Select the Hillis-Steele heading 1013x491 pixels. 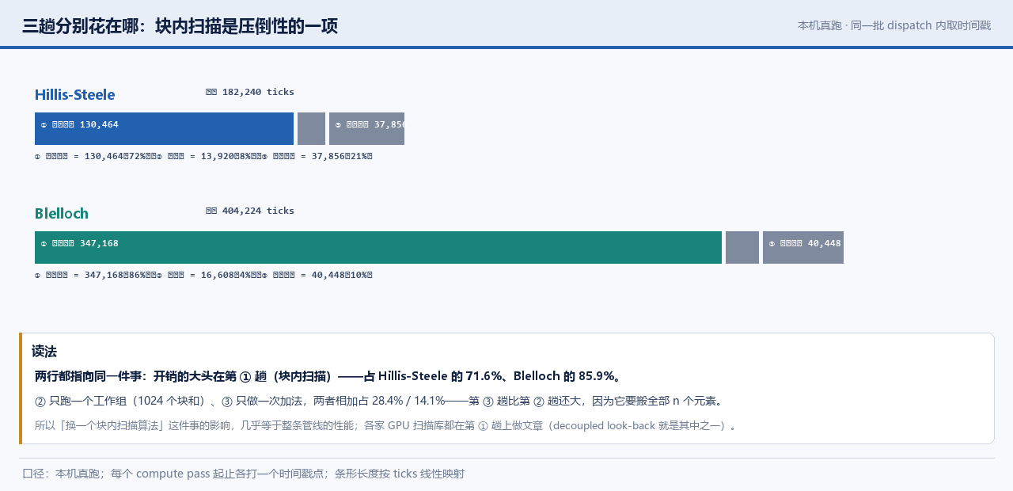[x=75, y=95]
